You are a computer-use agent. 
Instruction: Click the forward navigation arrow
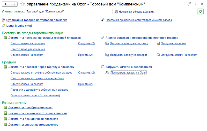(x=13, y=4)
